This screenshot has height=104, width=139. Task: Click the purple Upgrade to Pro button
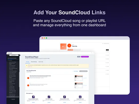tap(85, 57)
